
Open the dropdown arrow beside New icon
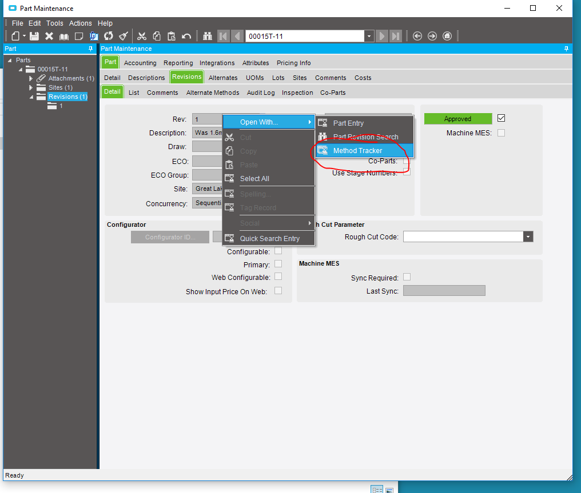(x=24, y=36)
